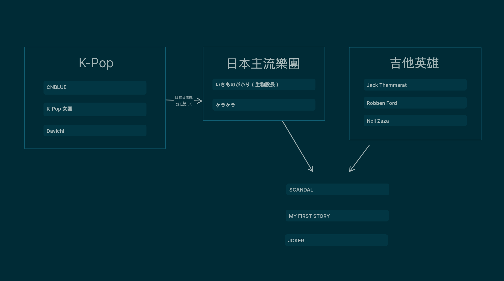Select the Davichi card
The image size is (504, 281).
95,130
